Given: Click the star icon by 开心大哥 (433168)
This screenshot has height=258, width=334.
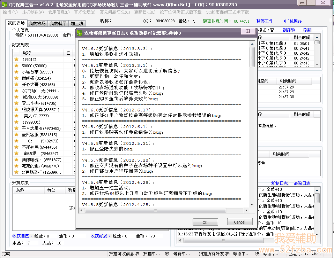Looking at the screenshot, I should pyautogui.click(x=16, y=84).
